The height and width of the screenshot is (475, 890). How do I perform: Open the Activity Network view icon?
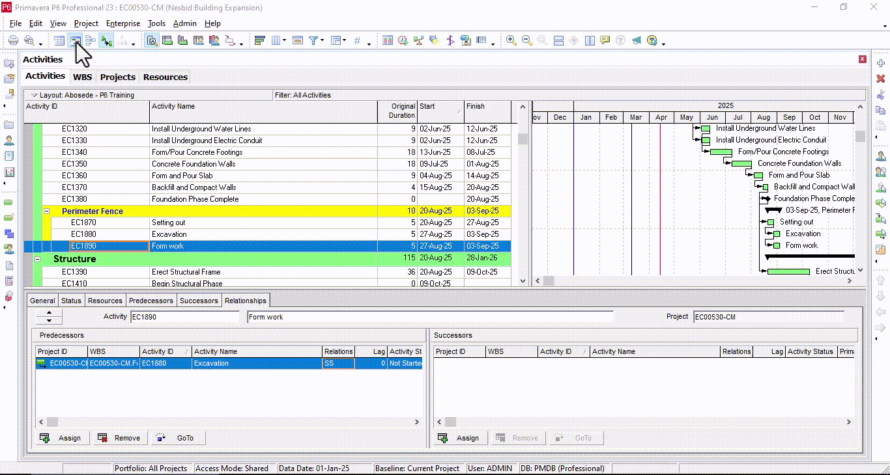91,40
